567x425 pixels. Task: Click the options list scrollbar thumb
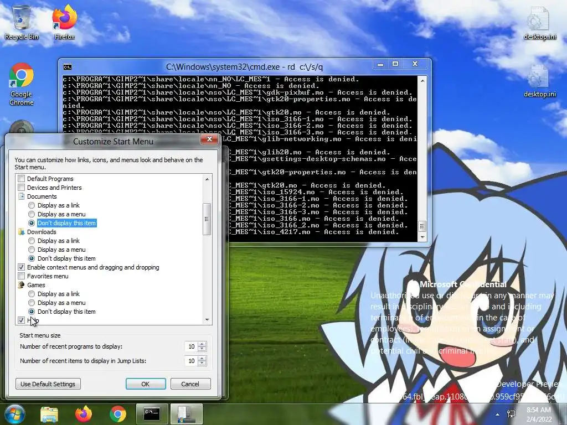(x=207, y=219)
